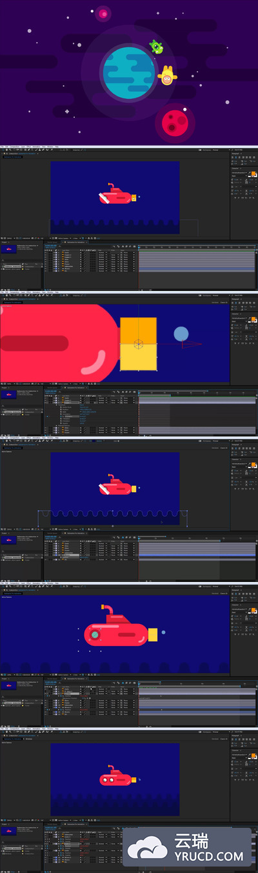The height and width of the screenshot is (873, 258).
Task: Click the light blue bubble circle behind the zoomed-in submarine
Action: [181, 334]
